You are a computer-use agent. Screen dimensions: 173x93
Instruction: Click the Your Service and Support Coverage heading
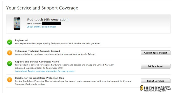[x=42, y=8]
